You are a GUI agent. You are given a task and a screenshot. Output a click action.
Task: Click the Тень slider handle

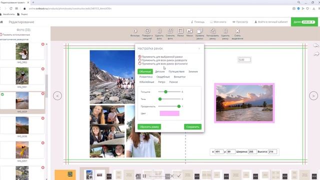coord(160,99)
